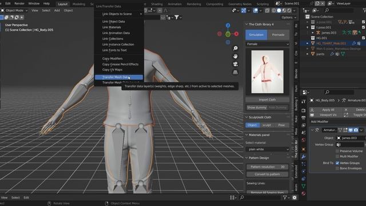Click the Apply All modifiers button
Viewport: 366px width, 206px height.
pos(325,110)
